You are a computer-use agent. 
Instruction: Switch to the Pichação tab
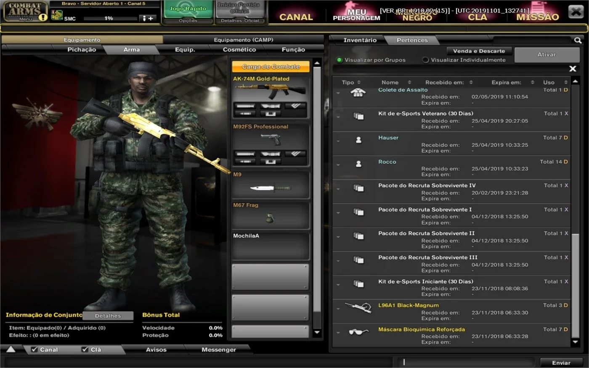(x=82, y=50)
